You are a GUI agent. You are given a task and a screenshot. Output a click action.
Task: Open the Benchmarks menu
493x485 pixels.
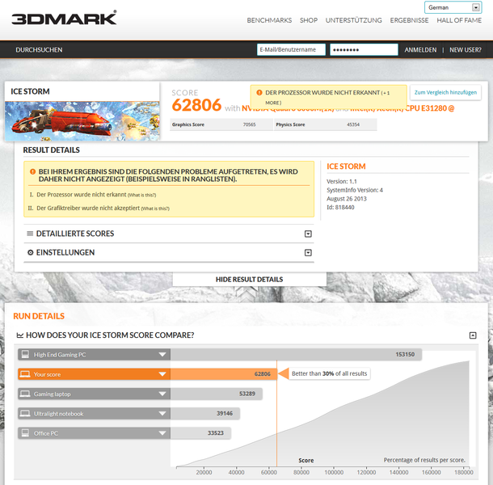pyautogui.click(x=269, y=20)
